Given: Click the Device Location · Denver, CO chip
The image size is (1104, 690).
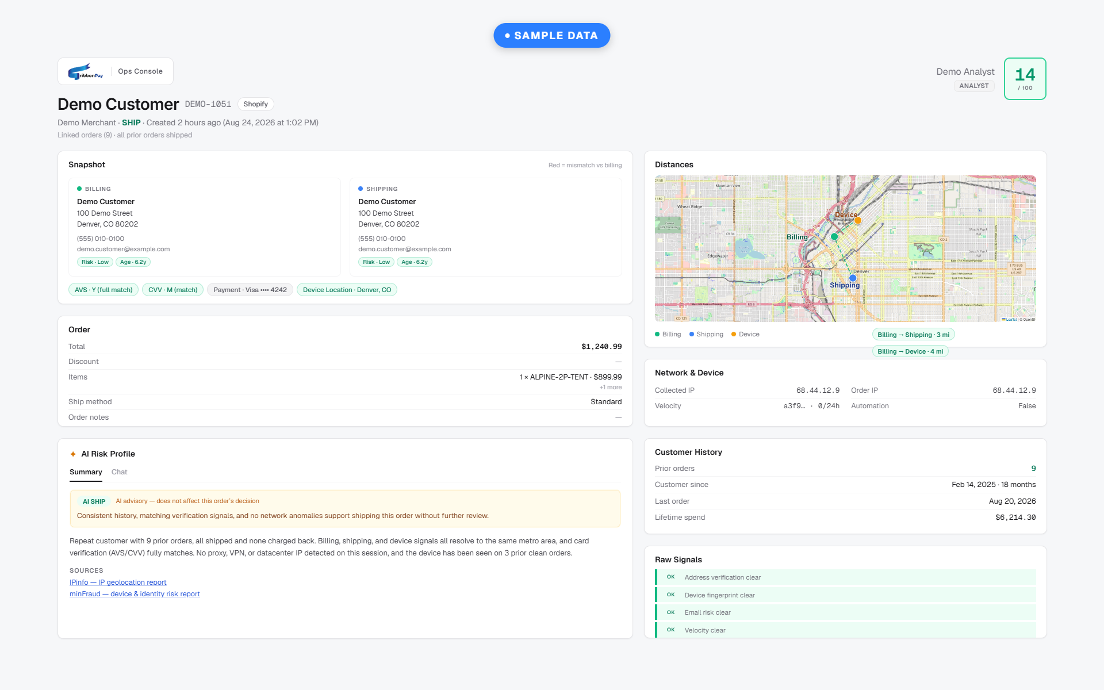Looking at the screenshot, I should pos(347,290).
